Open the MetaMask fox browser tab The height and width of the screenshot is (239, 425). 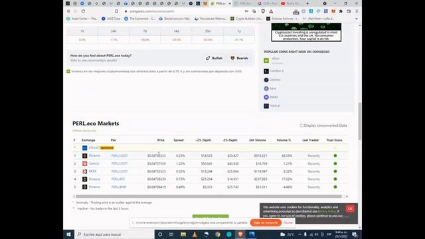point(205,3)
